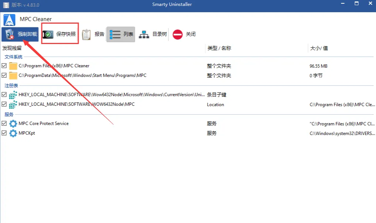Uncheck the MPCKpt service checkbox
Viewport: 376px width, 223px height.
point(4,133)
